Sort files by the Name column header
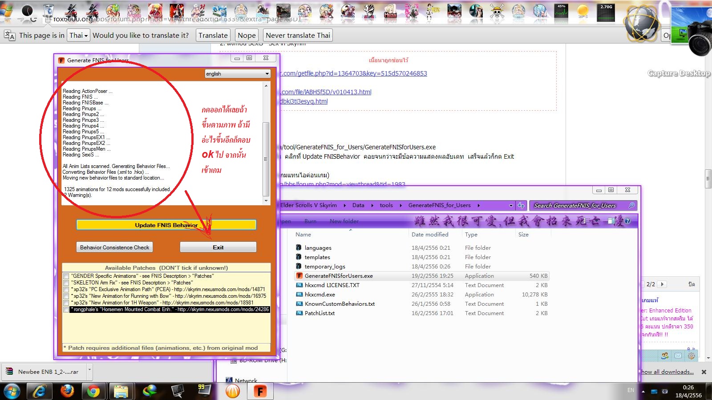712x400 pixels. point(303,234)
